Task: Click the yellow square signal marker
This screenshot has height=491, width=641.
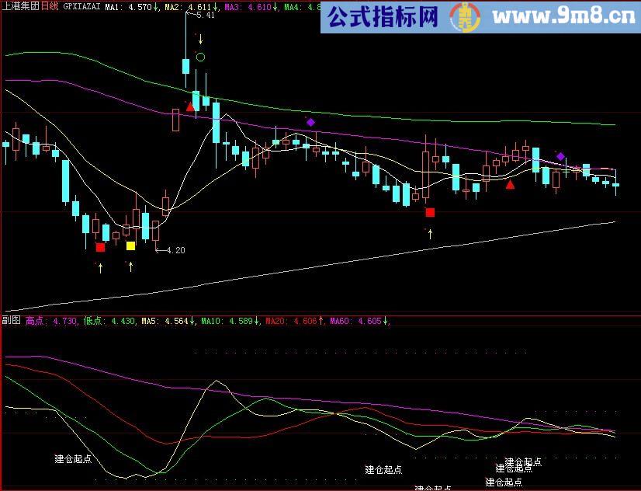Action: click(130, 246)
